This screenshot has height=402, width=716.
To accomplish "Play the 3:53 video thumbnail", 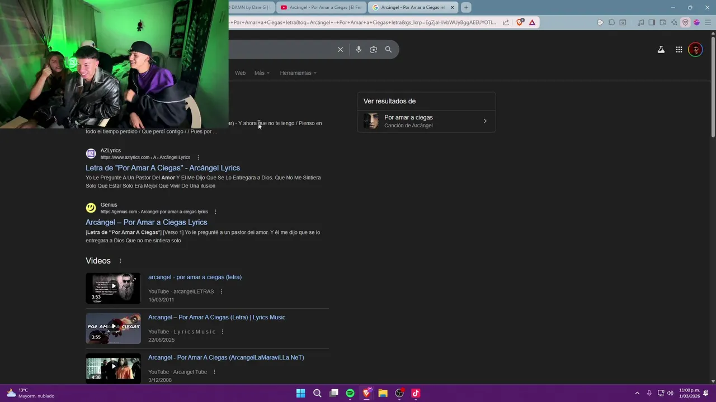I will point(113,288).
